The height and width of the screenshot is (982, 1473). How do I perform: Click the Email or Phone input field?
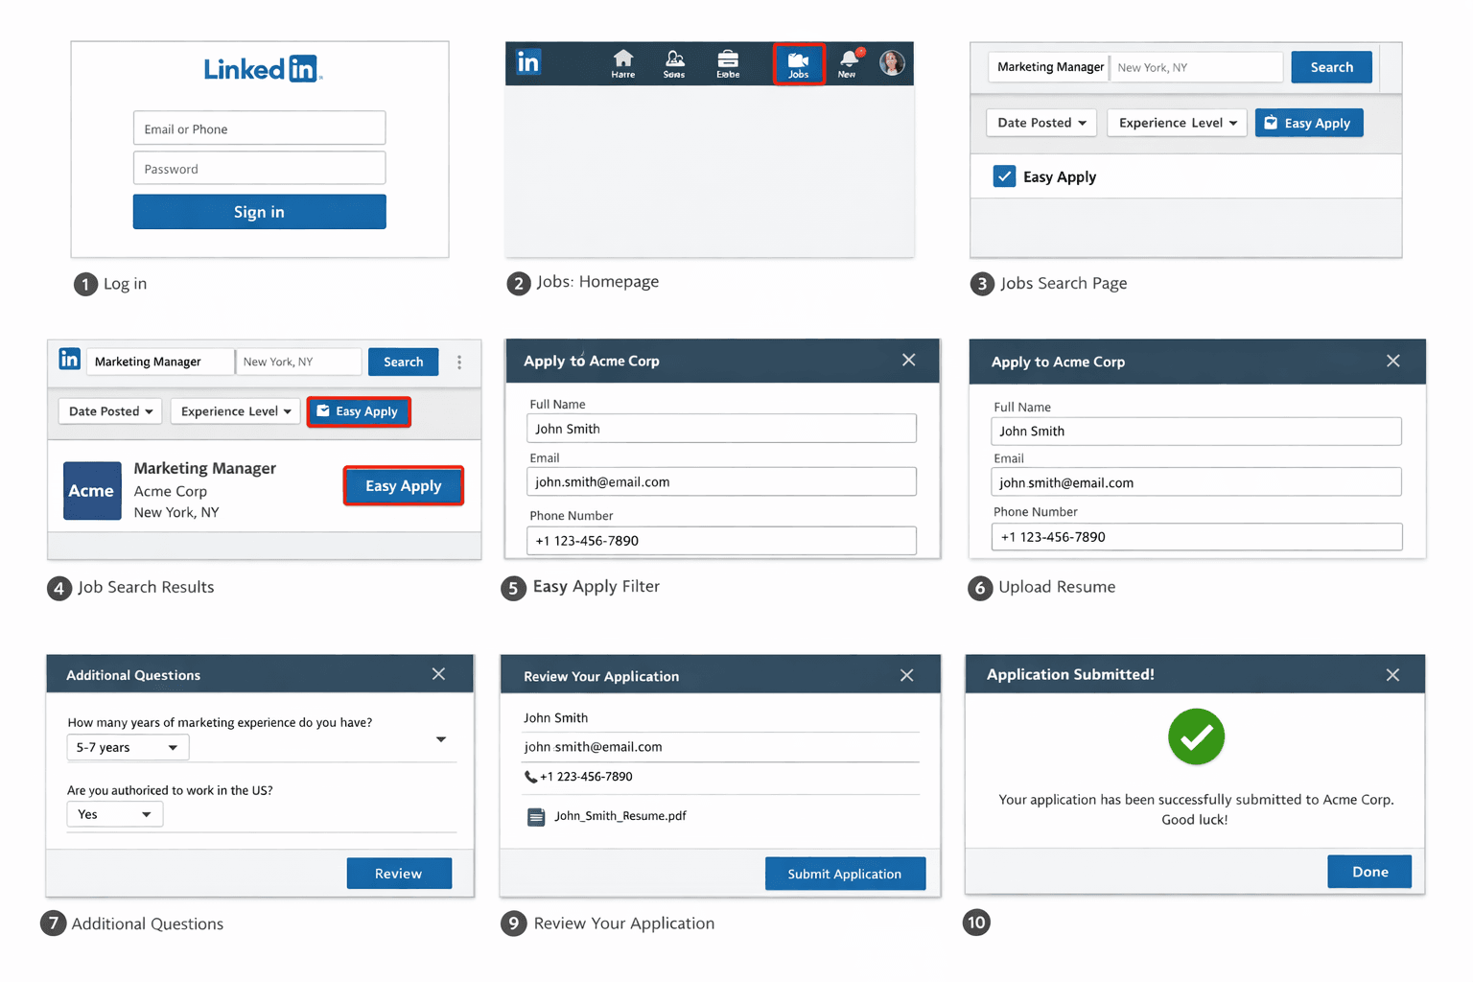tap(259, 128)
